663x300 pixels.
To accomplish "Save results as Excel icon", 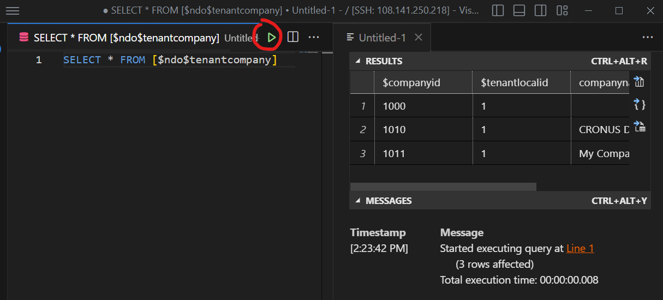I will [x=640, y=127].
